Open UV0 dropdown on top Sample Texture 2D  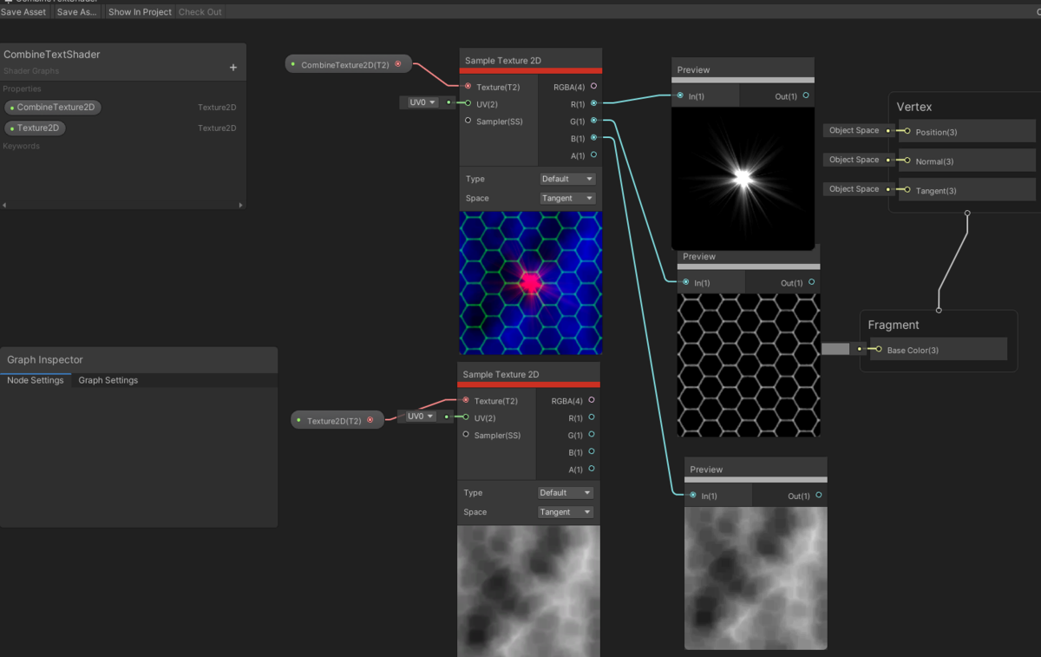click(422, 102)
